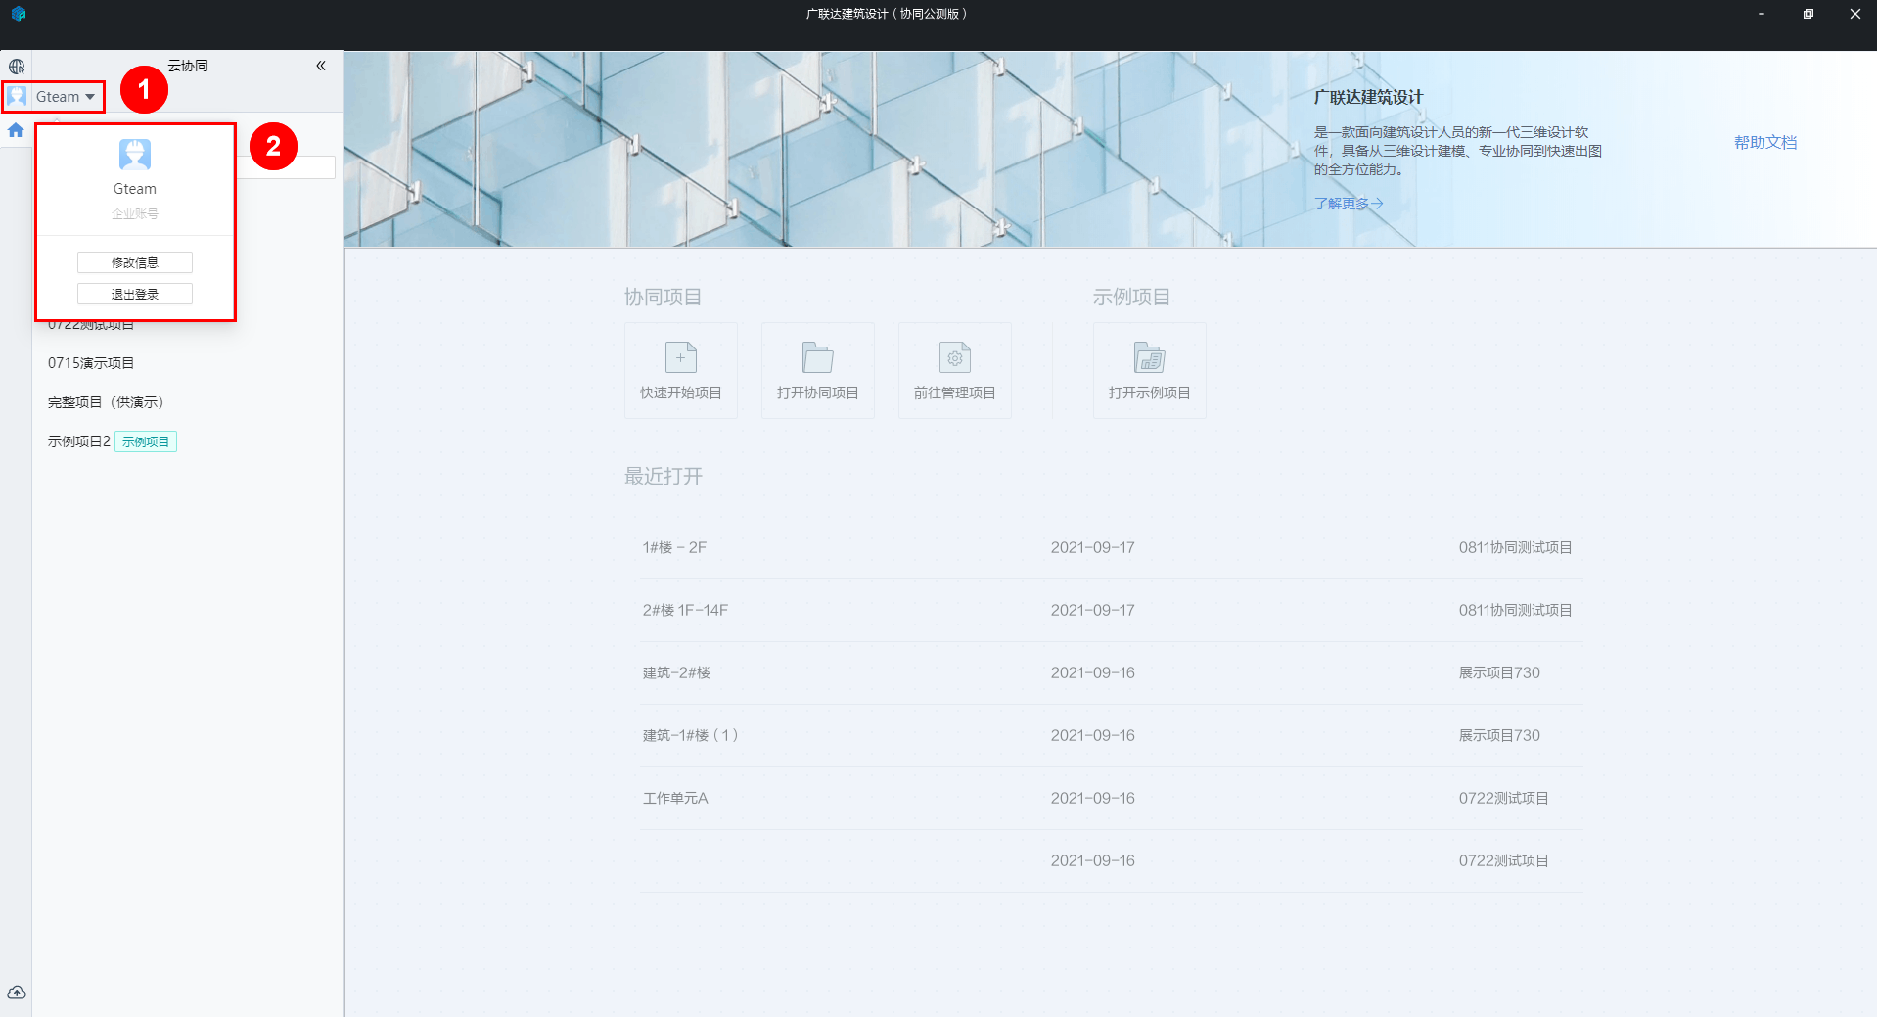Click the search field in side panel

(286, 167)
